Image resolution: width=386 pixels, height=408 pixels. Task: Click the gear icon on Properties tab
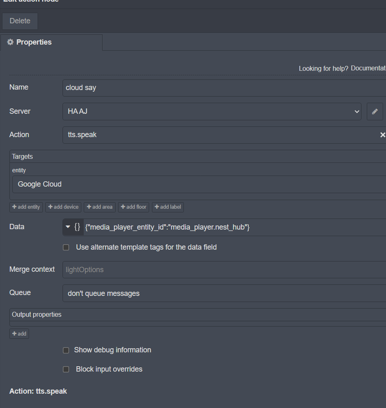click(10, 42)
